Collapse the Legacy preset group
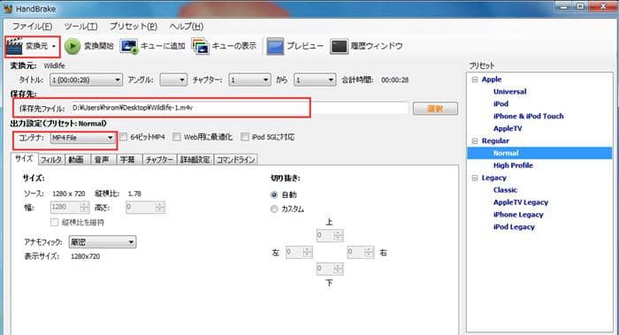Screen dimensions: 619x335 [475, 178]
